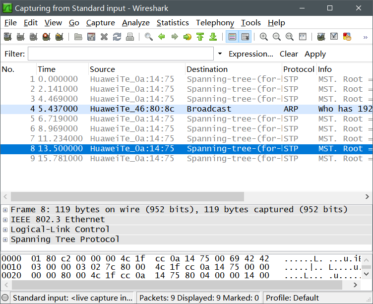Click the hex pane horizontal scrollbar thumb
Image resolution: width=373 pixels, height=304 pixels.
(x=177, y=285)
